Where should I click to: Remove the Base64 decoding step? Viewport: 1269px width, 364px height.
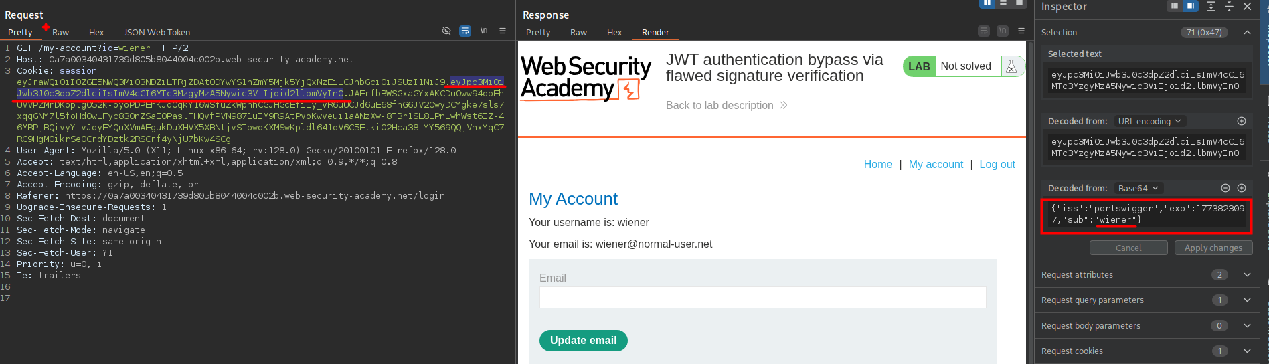pyautogui.click(x=1225, y=188)
